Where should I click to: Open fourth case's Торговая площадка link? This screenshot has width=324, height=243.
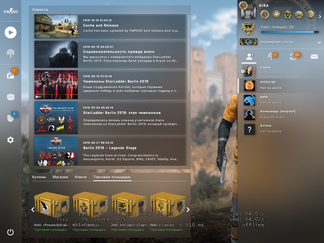[166, 230]
